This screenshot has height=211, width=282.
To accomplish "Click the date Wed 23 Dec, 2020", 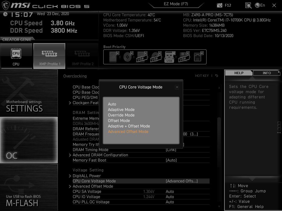I will (x=53, y=14).
